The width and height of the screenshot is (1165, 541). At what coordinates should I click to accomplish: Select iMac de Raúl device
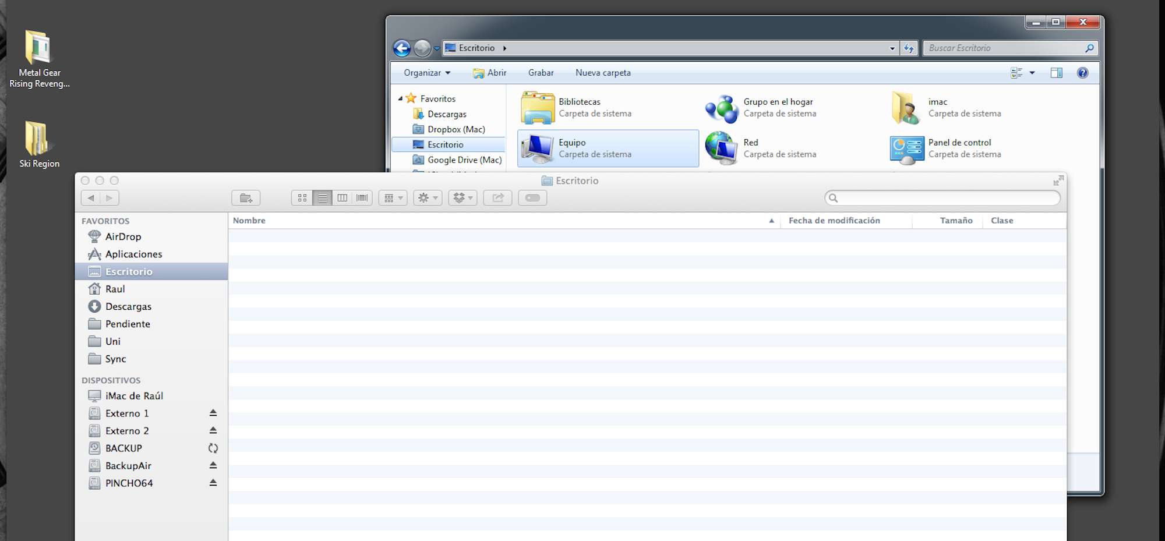click(x=151, y=396)
